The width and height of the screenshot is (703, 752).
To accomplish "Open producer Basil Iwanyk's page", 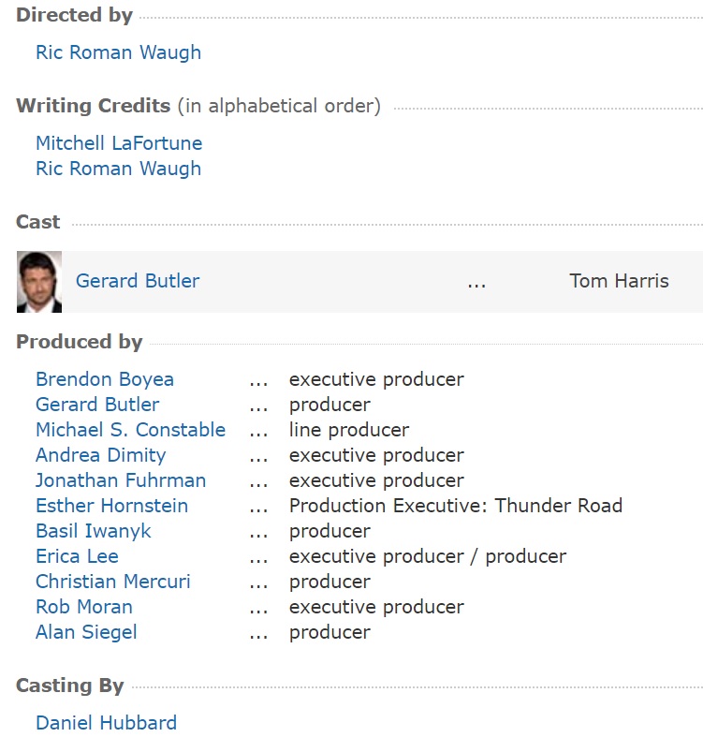I will pos(93,531).
